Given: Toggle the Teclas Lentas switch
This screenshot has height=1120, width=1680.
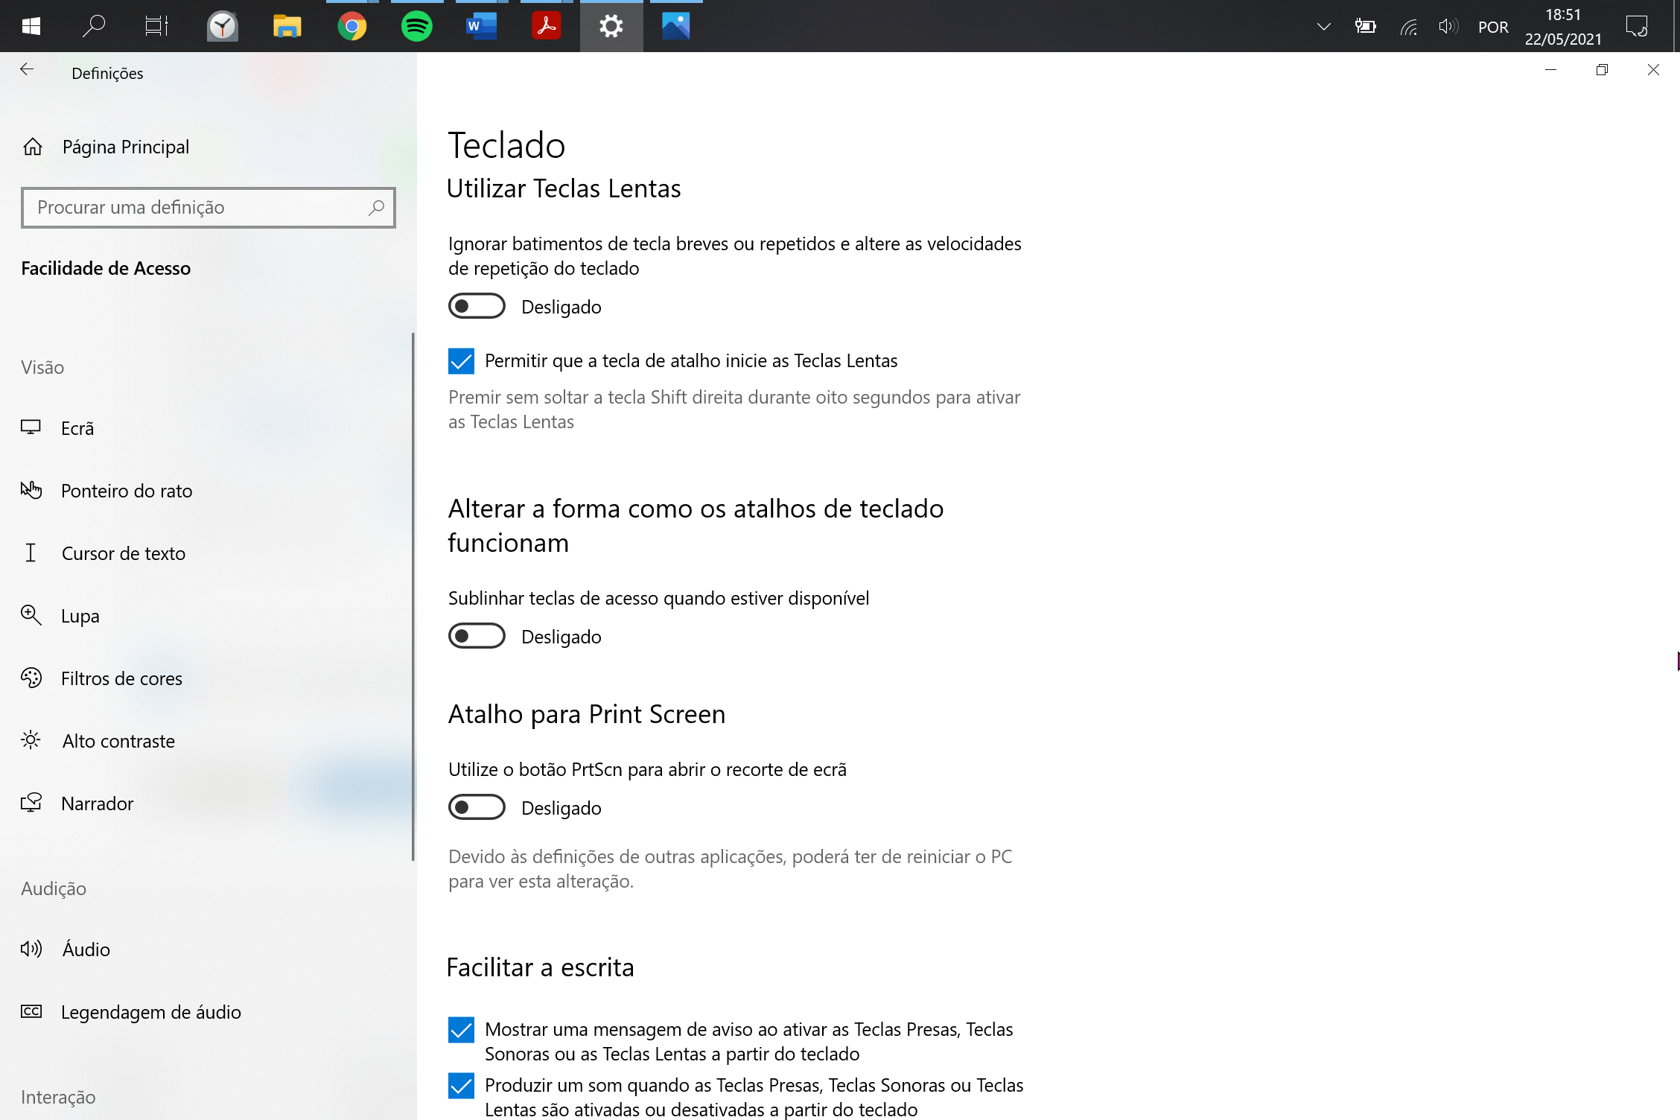Looking at the screenshot, I should pyautogui.click(x=477, y=306).
